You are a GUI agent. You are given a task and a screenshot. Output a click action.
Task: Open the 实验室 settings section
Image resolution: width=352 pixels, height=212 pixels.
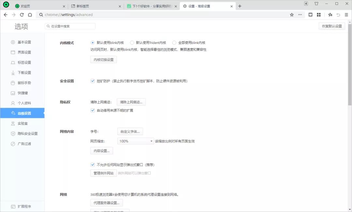(21, 123)
